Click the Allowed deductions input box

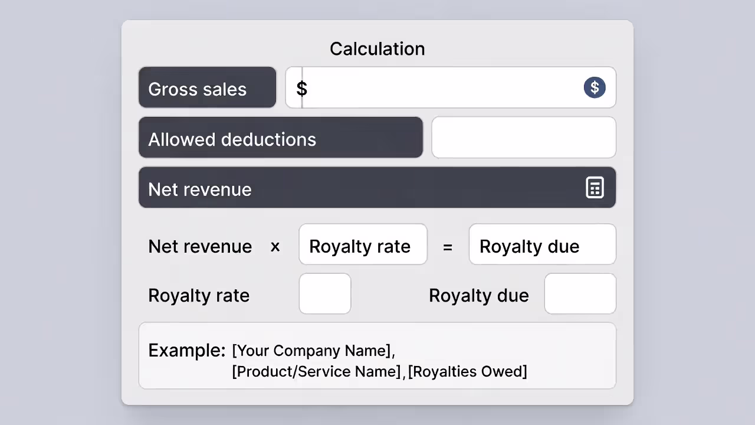click(x=524, y=137)
